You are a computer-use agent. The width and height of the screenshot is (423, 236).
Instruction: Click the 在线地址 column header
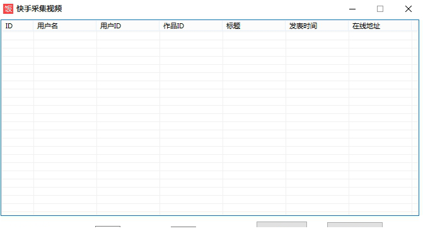(380, 26)
